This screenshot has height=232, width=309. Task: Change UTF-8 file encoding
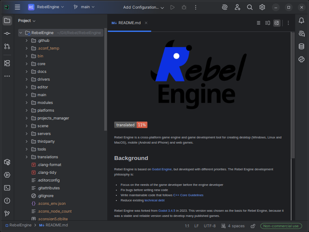pos(210,226)
